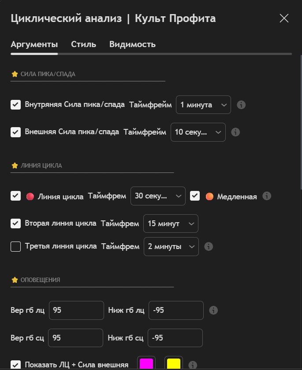The width and height of the screenshot is (302, 370).
Task: Open the yellow color swatch
Action: pyautogui.click(x=174, y=364)
